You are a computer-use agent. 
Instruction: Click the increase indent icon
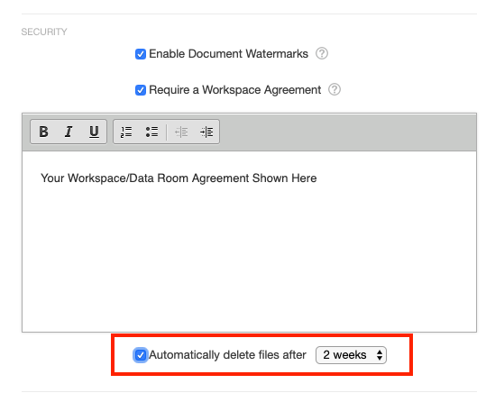point(206,132)
